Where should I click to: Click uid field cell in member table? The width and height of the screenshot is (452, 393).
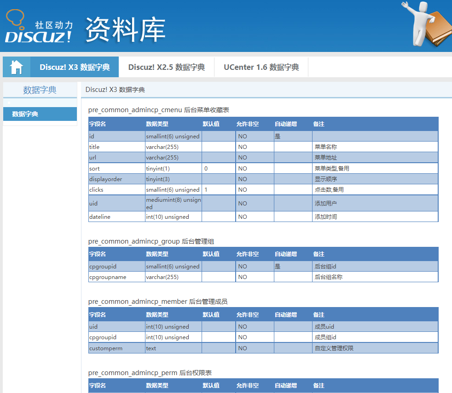[117, 326]
